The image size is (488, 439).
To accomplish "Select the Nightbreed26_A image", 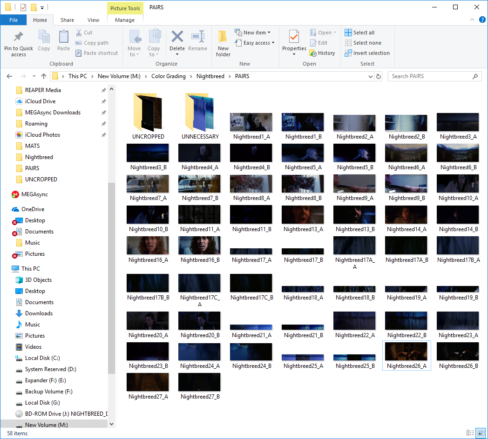I will click(407, 355).
